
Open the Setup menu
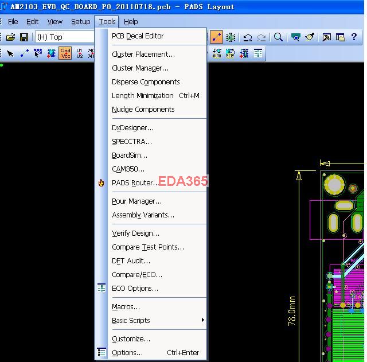(80, 22)
